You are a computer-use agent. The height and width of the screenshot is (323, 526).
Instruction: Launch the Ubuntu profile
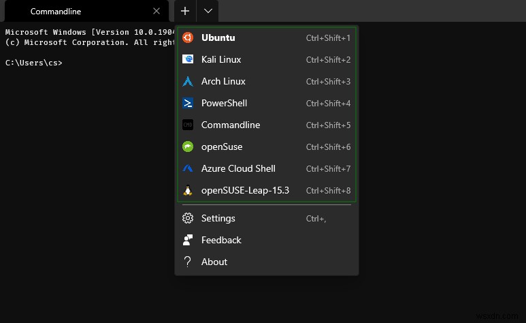click(x=267, y=37)
